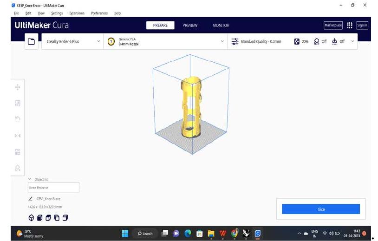Open the Creality Ender-5 Plus printer dropdown
Screen dimensions: 378x241
click(x=72, y=41)
